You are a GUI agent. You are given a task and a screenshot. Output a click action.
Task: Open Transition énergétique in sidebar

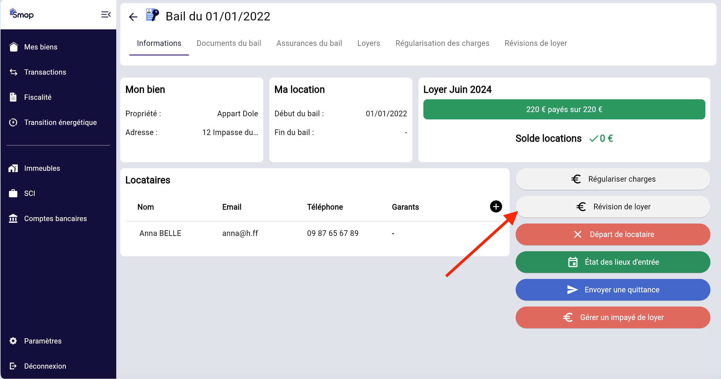(x=60, y=122)
